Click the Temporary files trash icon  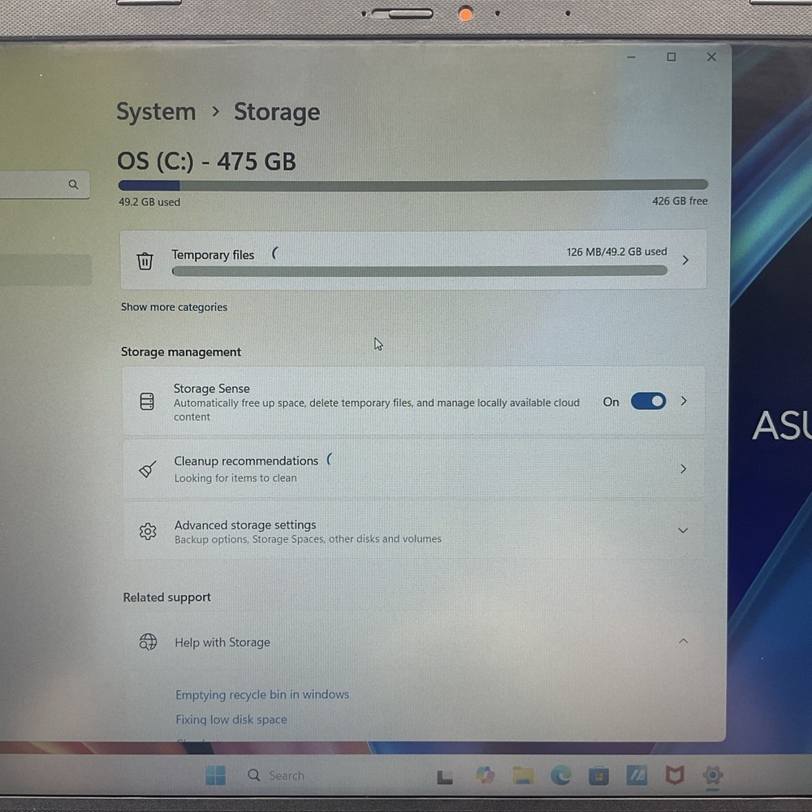coord(145,261)
